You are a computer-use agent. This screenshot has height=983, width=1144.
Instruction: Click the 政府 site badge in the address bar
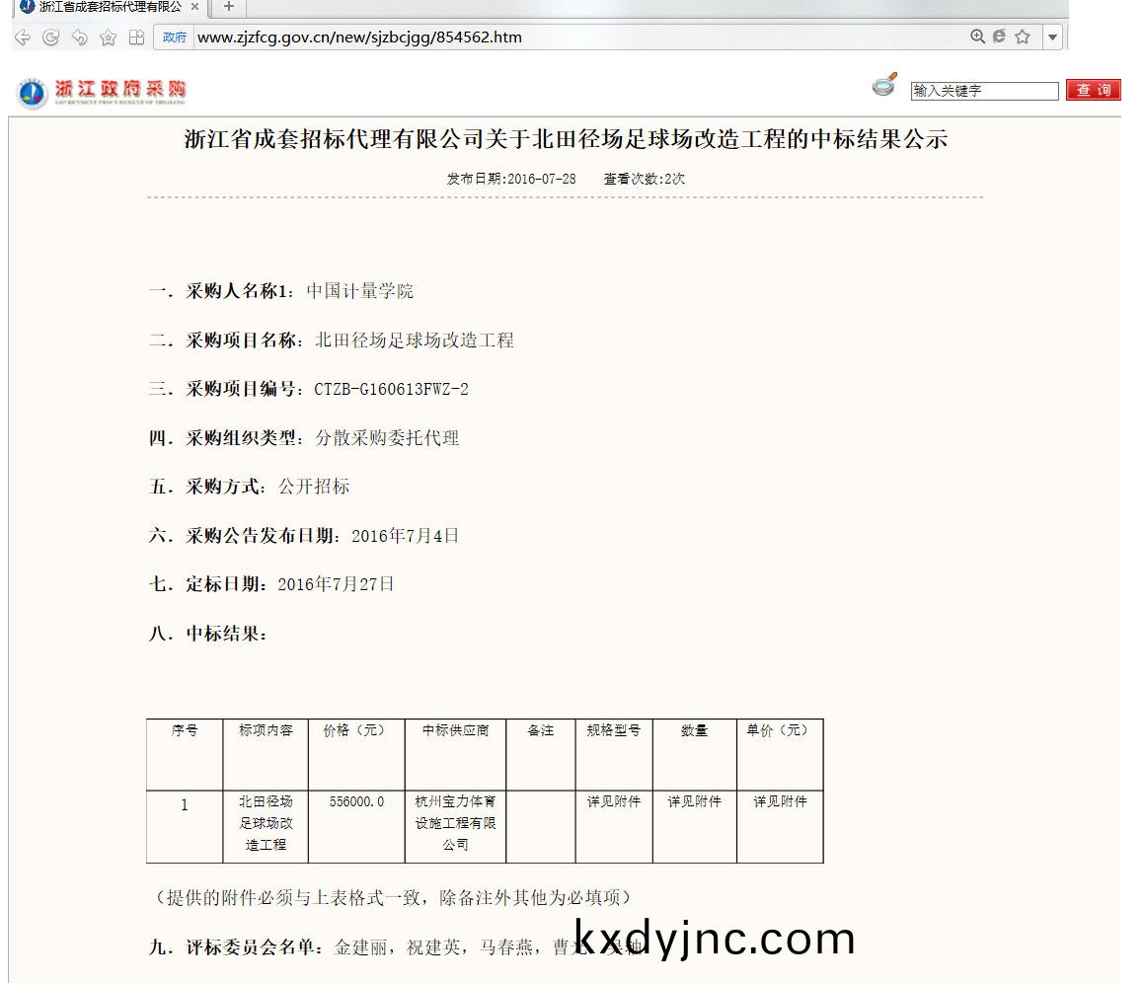(x=174, y=38)
